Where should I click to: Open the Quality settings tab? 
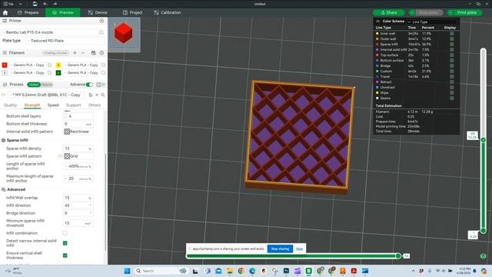coord(10,105)
